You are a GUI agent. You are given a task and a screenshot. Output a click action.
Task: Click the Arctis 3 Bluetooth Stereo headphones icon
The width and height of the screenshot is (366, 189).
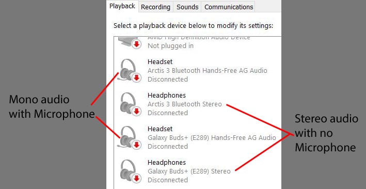128,104
